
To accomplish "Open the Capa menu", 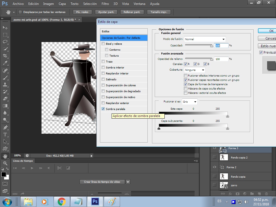I will [62, 4].
